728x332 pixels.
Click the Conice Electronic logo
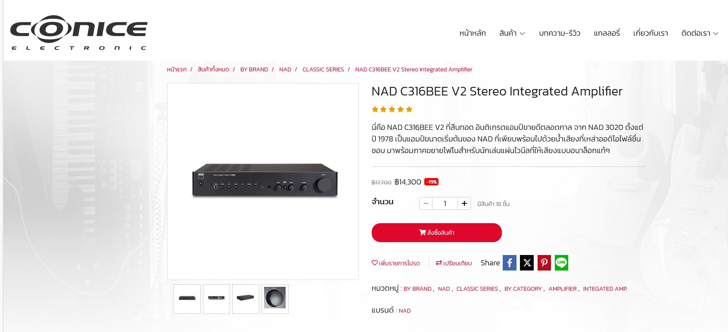pyautogui.click(x=79, y=33)
